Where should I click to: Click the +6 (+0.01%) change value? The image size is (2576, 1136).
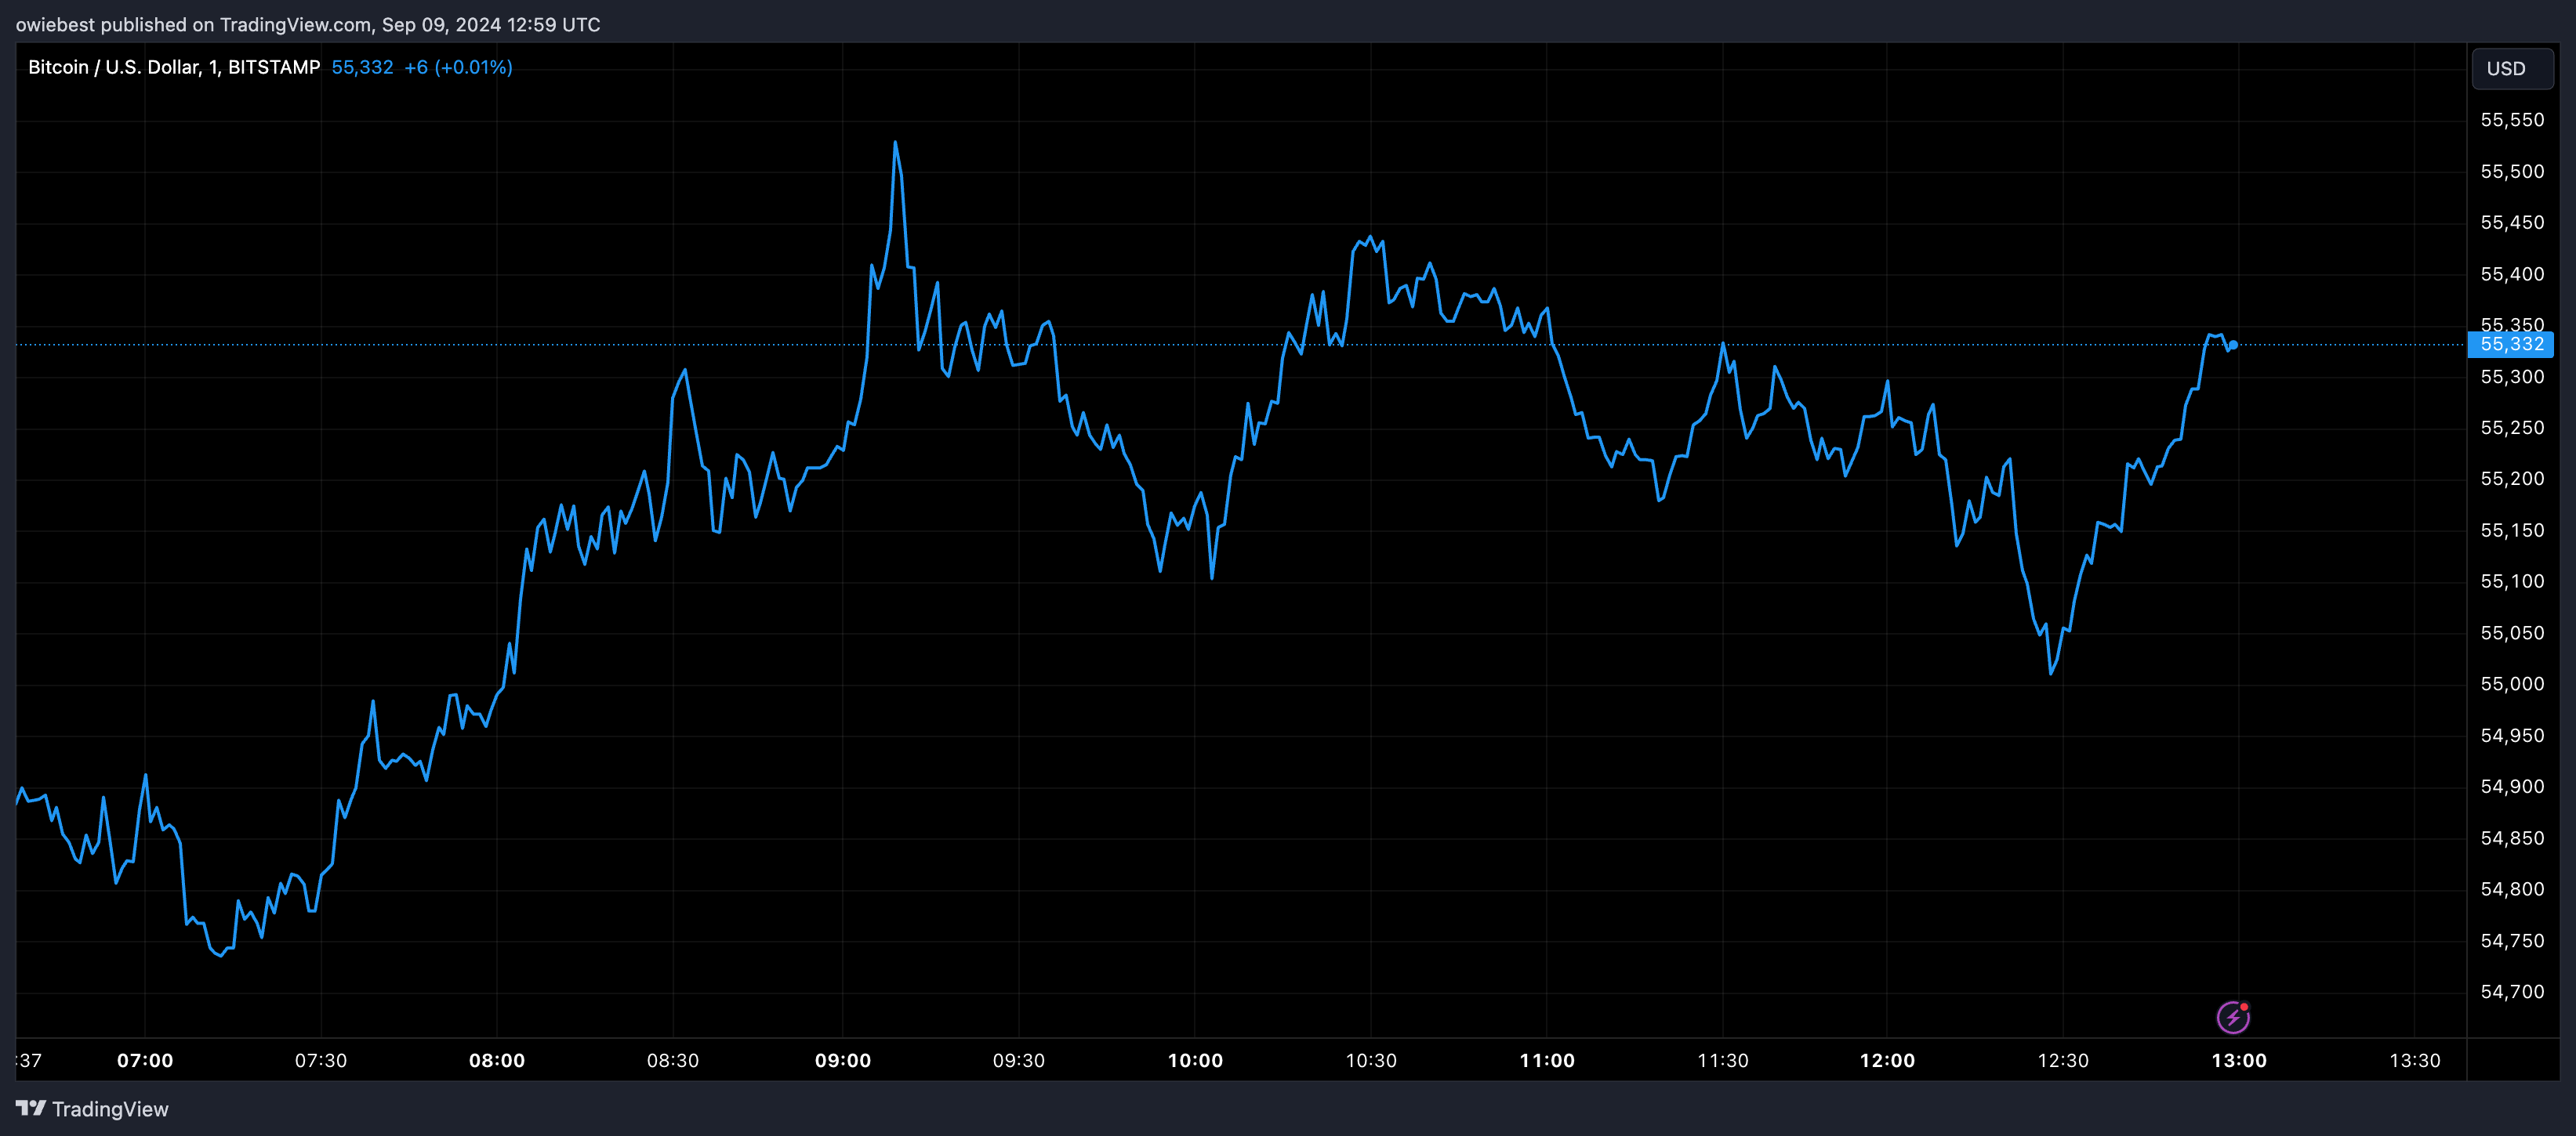tap(458, 67)
